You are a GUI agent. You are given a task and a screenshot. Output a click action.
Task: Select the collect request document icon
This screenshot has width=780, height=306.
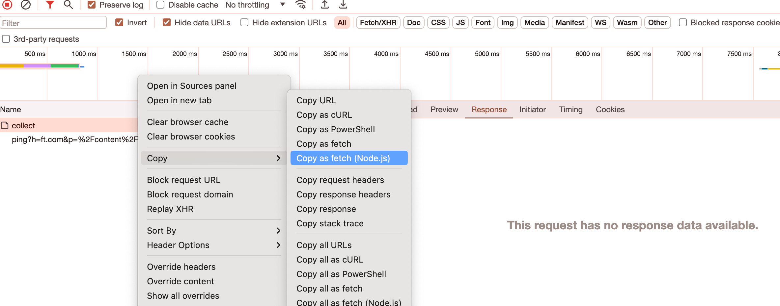(x=5, y=125)
